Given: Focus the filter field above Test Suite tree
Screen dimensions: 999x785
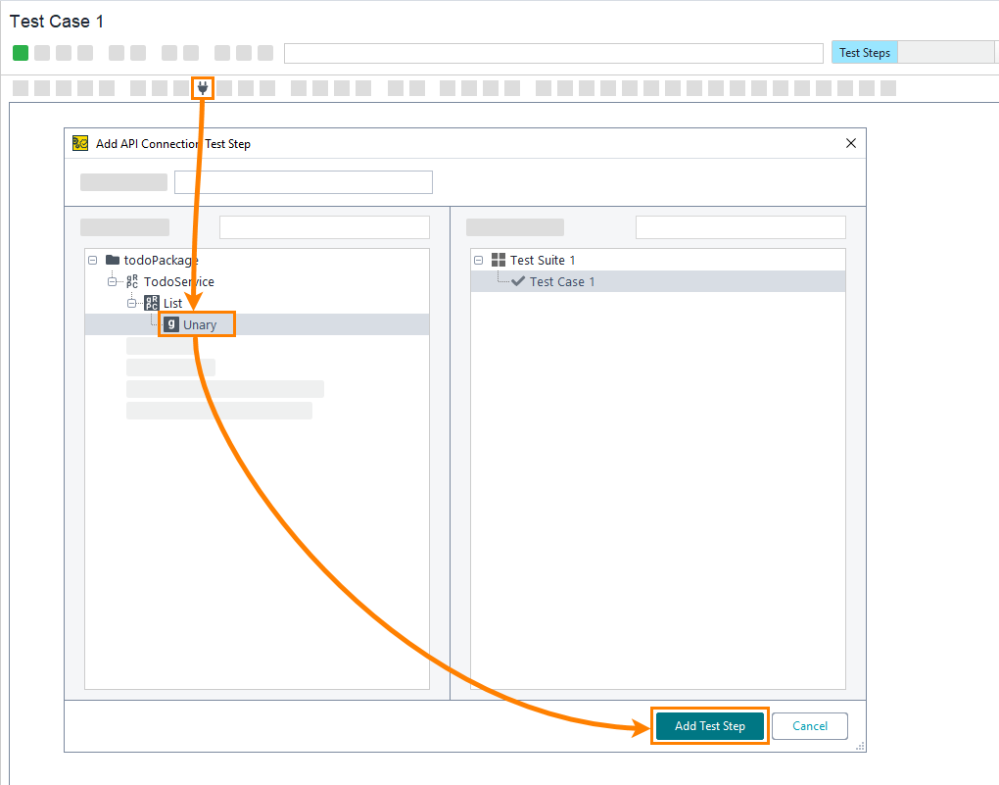Looking at the screenshot, I should click(x=739, y=227).
